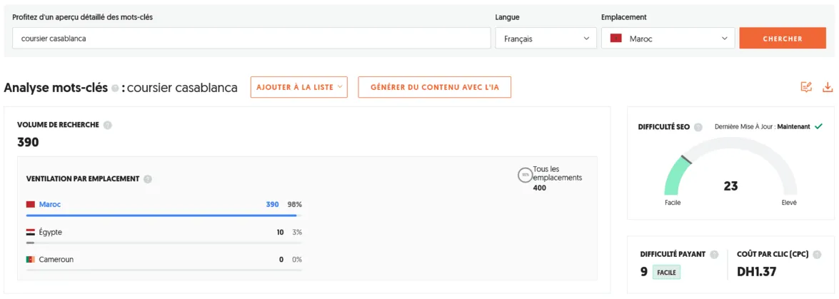Click help icon next to Ventilation par emplacement

[x=148, y=179]
